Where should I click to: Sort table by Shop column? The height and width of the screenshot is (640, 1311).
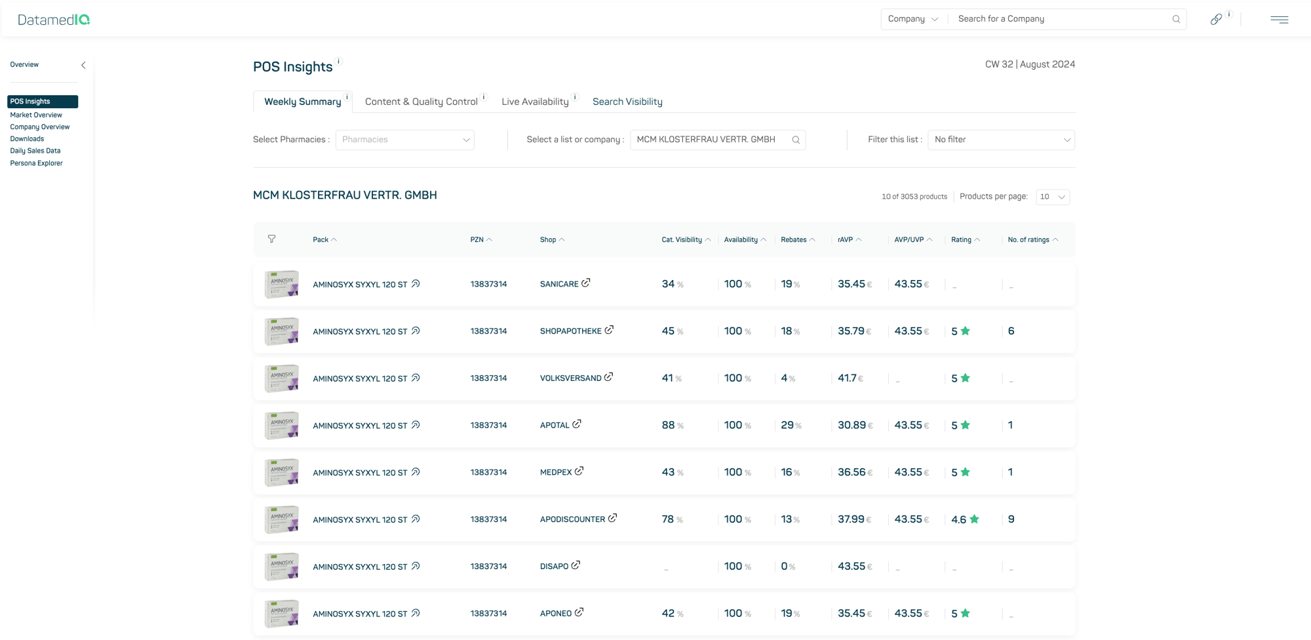552,240
